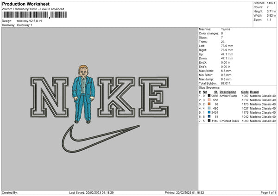Select the Emerald Black swatch in stop 7
The width and height of the screenshot is (278, 196).
[x=210, y=121]
